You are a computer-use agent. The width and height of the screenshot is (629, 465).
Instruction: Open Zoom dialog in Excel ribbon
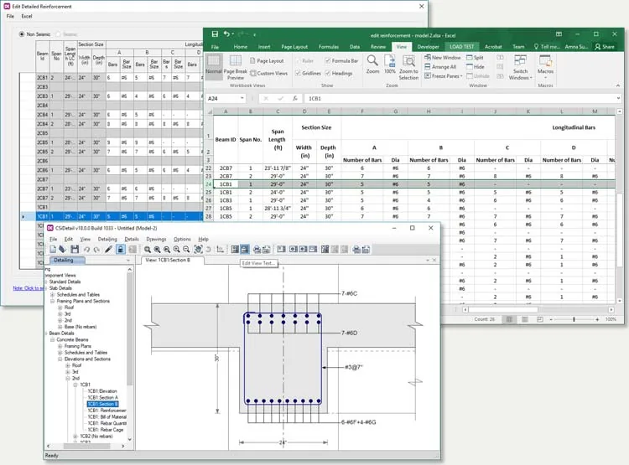click(x=372, y=65)
